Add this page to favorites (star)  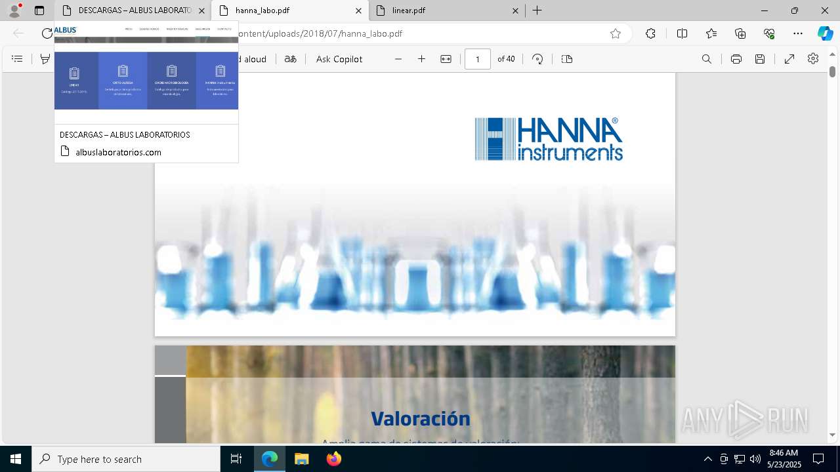point(616,33)
